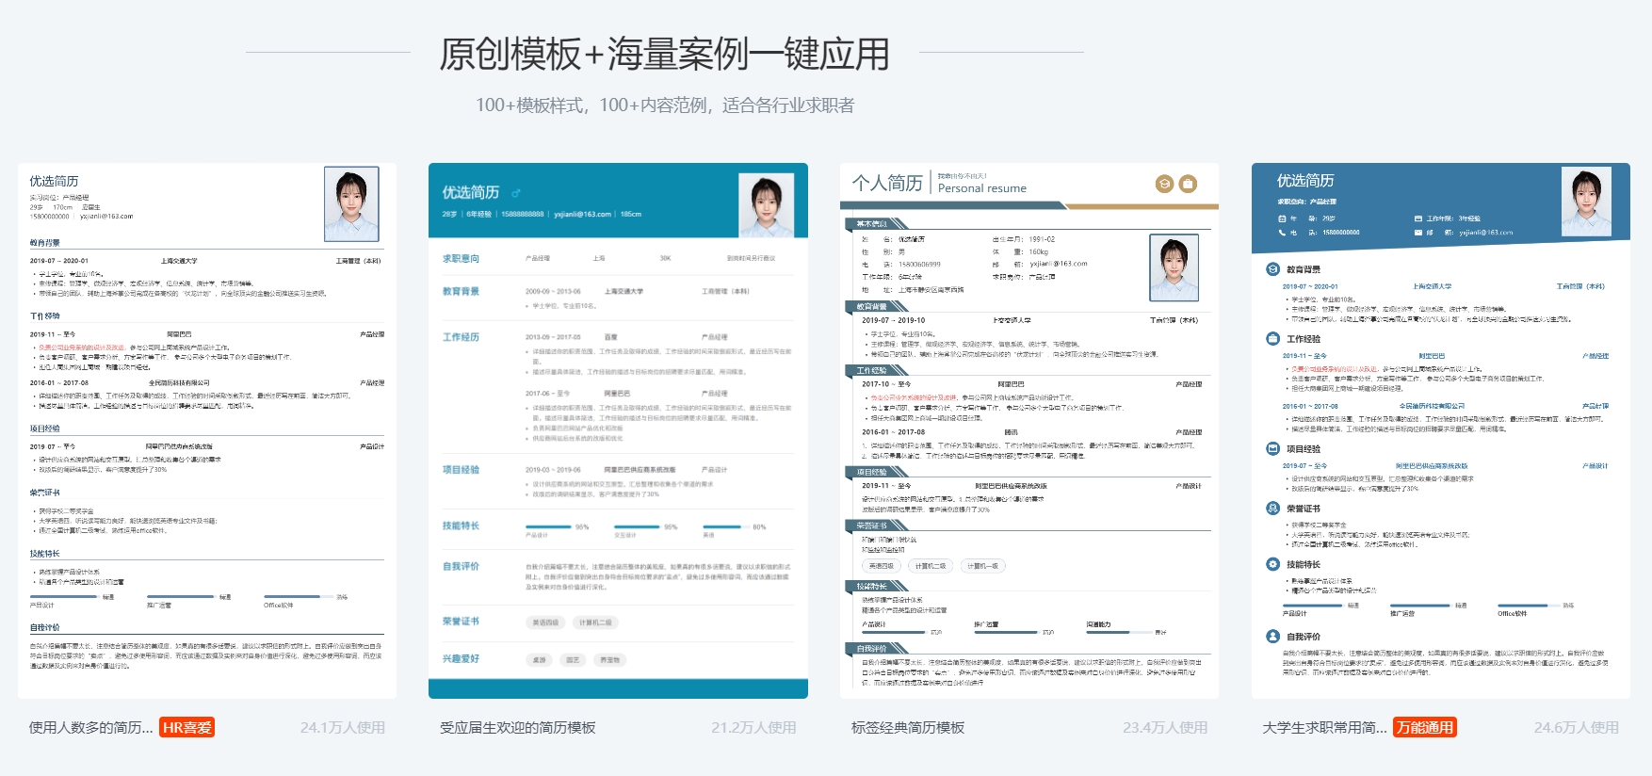Click the orange 万能通用 badge

1425,728
